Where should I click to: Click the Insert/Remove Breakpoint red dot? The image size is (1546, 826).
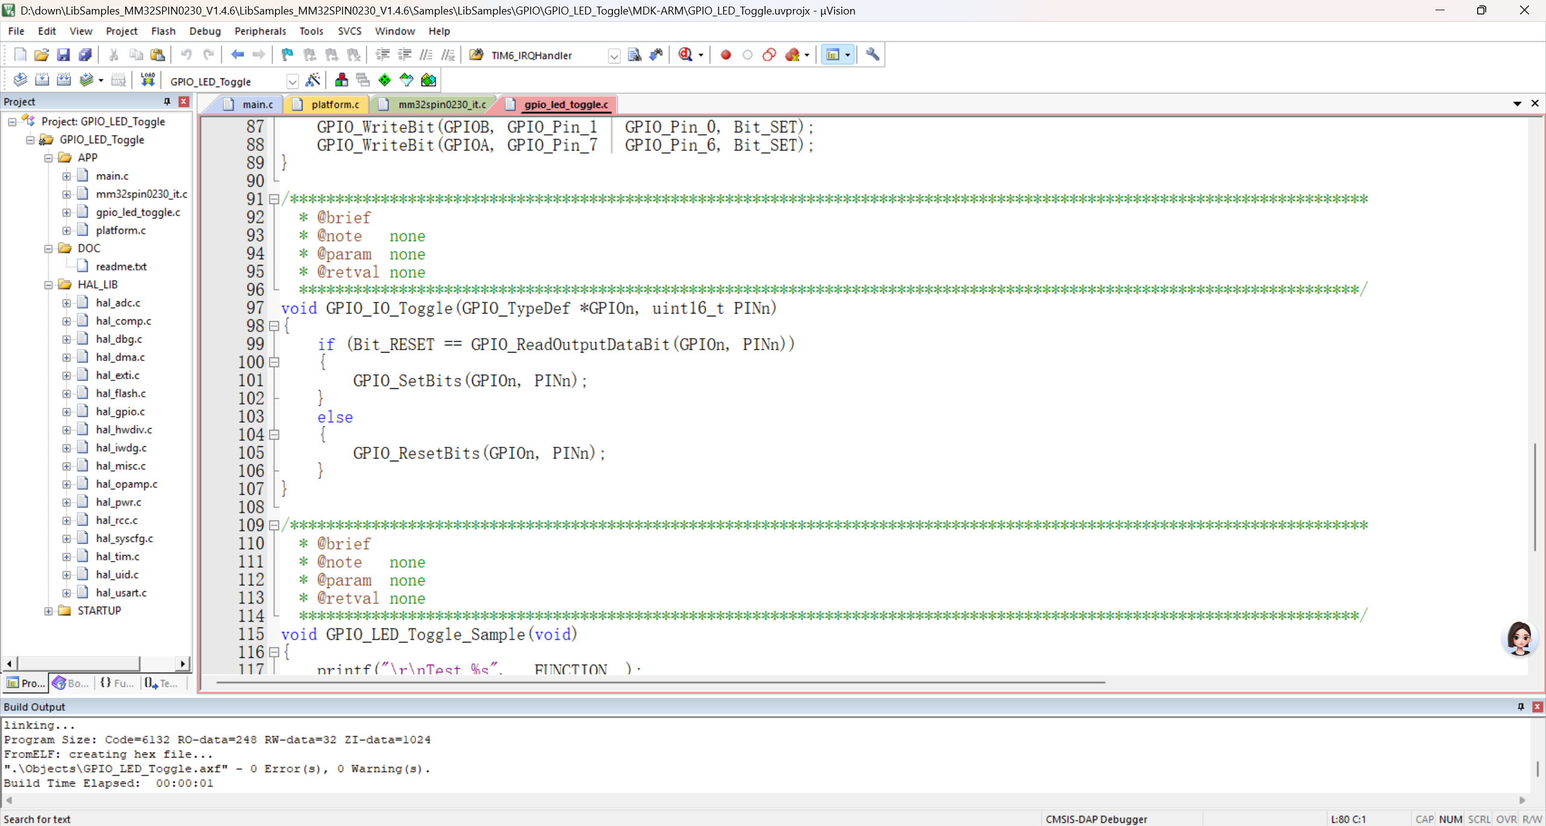(725, 55)
